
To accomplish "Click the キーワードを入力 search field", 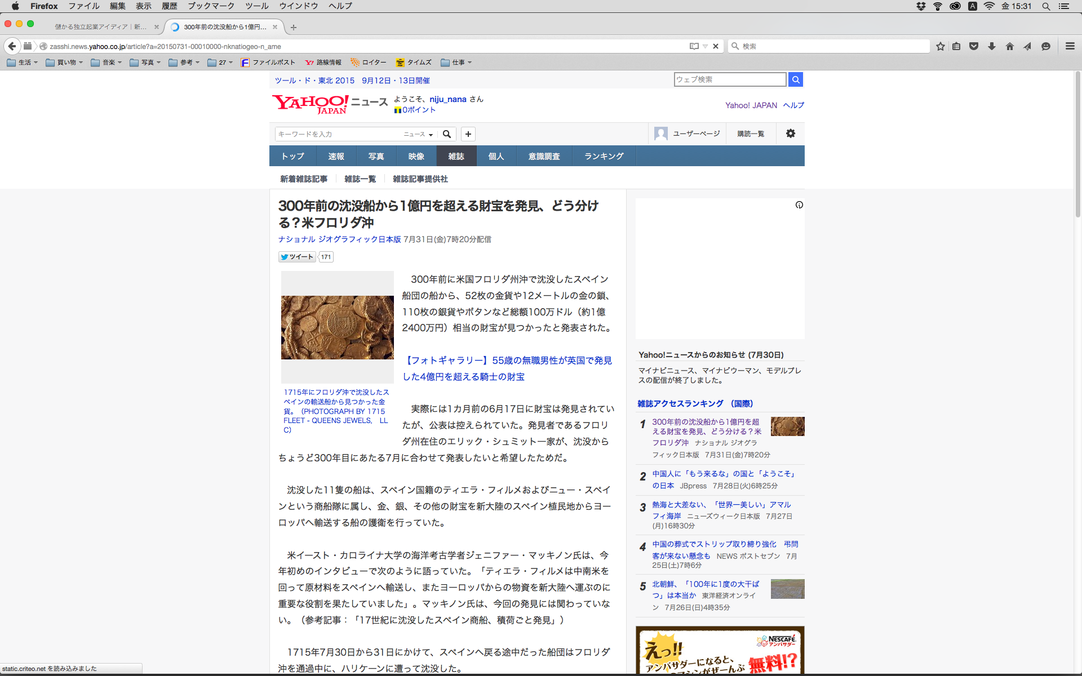I will [336, 134].
